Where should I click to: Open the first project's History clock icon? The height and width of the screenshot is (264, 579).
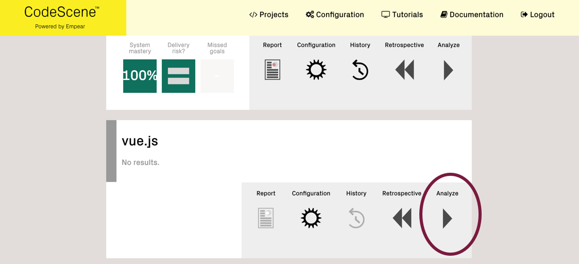tap(360, 70)
